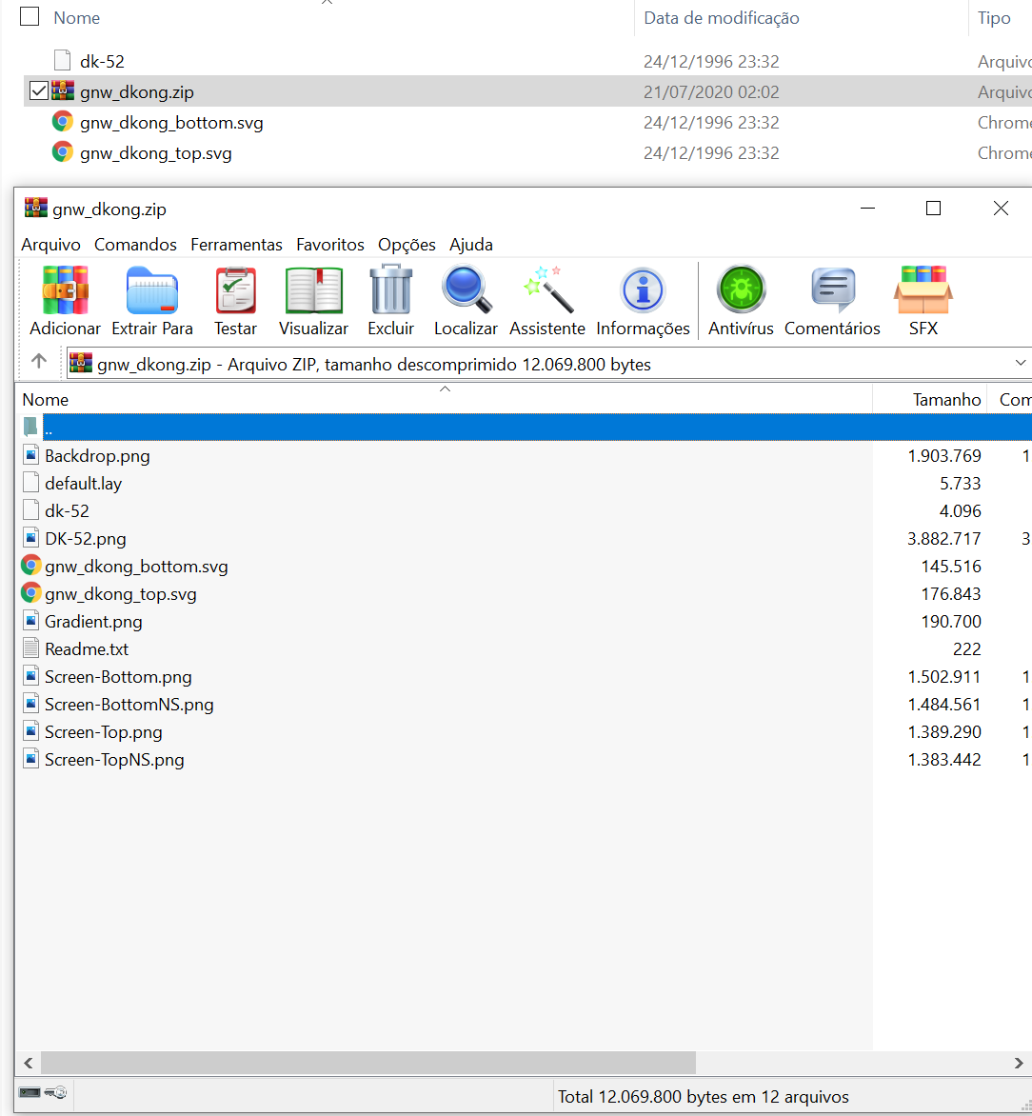Viewport: 1032px width, 1116px height.
Task: Uncheck the gnw_dkong.zip checkbox in Explorer
Action: [38, 90]
